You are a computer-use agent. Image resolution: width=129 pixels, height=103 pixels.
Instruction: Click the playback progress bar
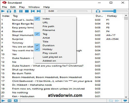(x=72, y=11)
